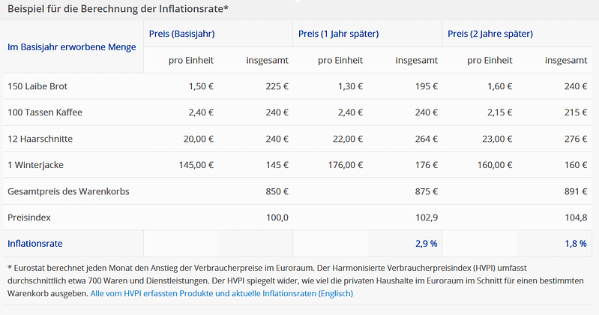Select the 'Preis (2 Jahre später)' column header

490,34
